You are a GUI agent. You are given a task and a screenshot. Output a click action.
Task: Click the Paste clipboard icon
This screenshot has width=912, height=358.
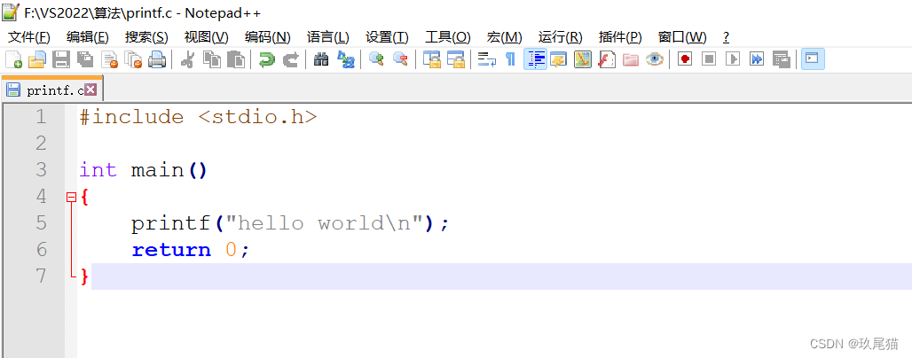[236, 59]
